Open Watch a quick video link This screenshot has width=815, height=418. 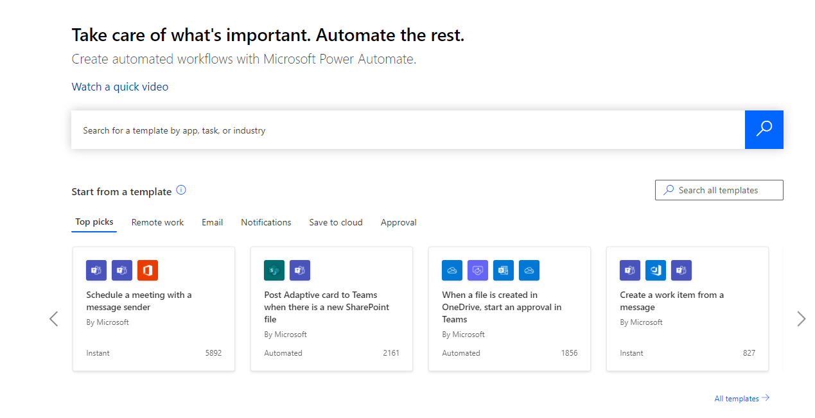[x=119, y=86]
